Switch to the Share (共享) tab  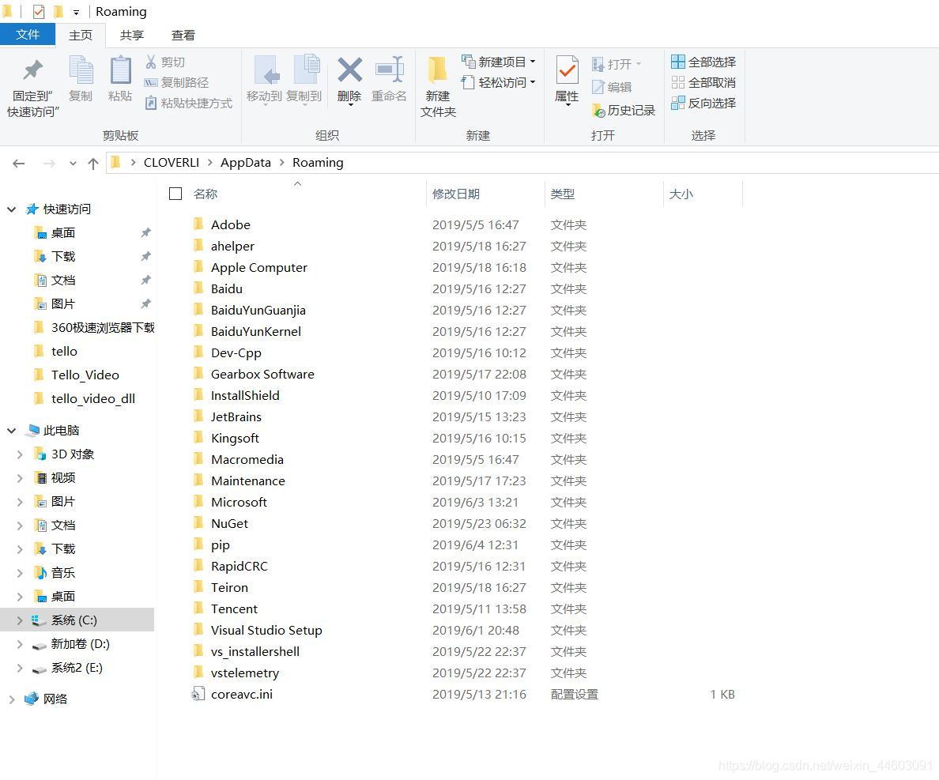(x=132, y=36)
